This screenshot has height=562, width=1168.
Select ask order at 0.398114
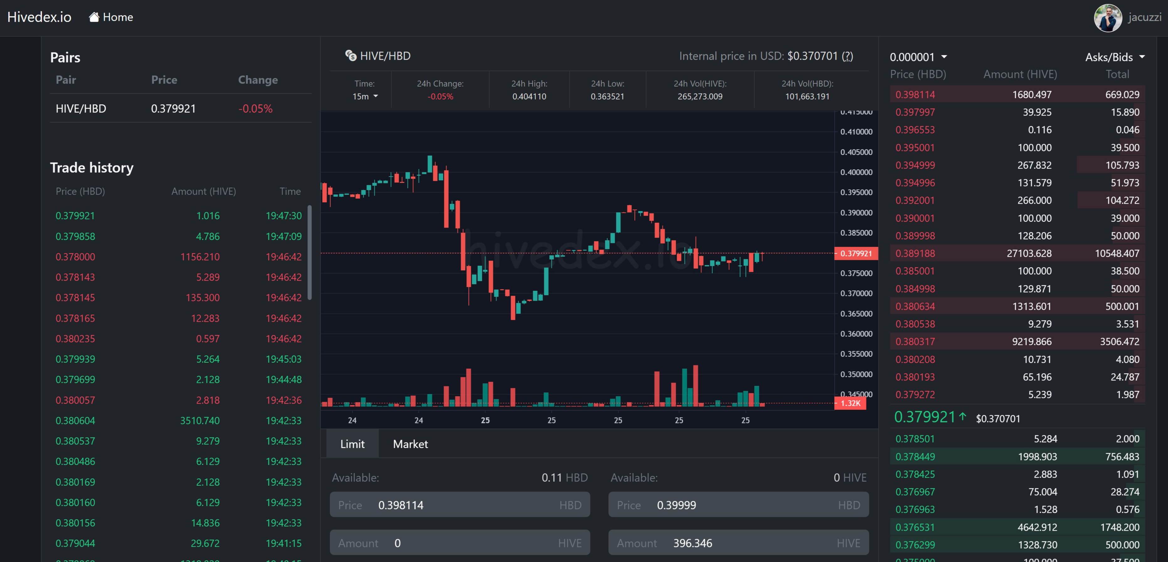[x=1017, y=94]
